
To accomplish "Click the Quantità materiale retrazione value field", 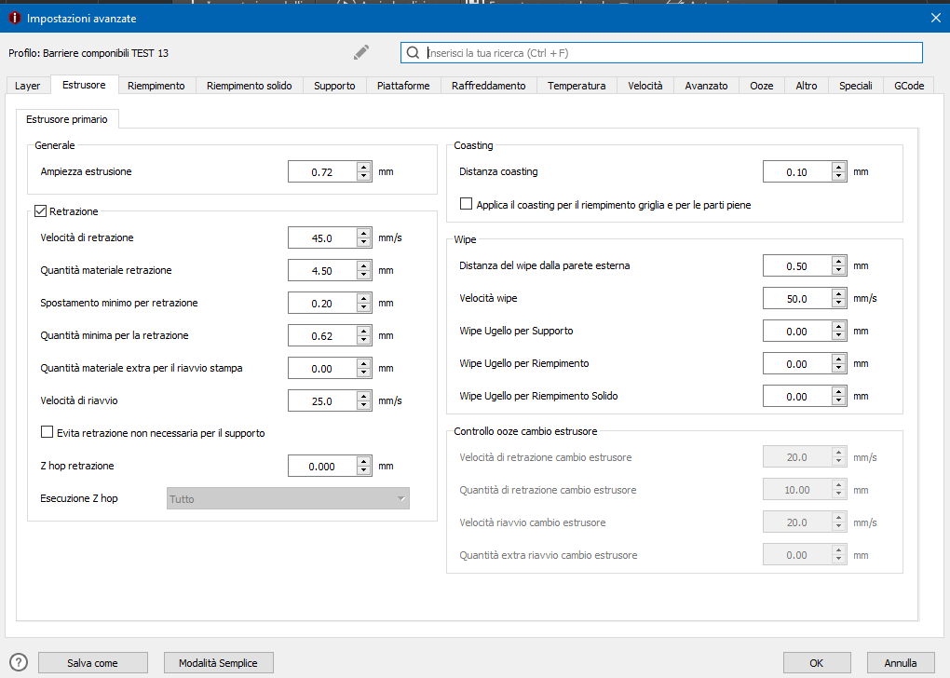I will 322,270.
